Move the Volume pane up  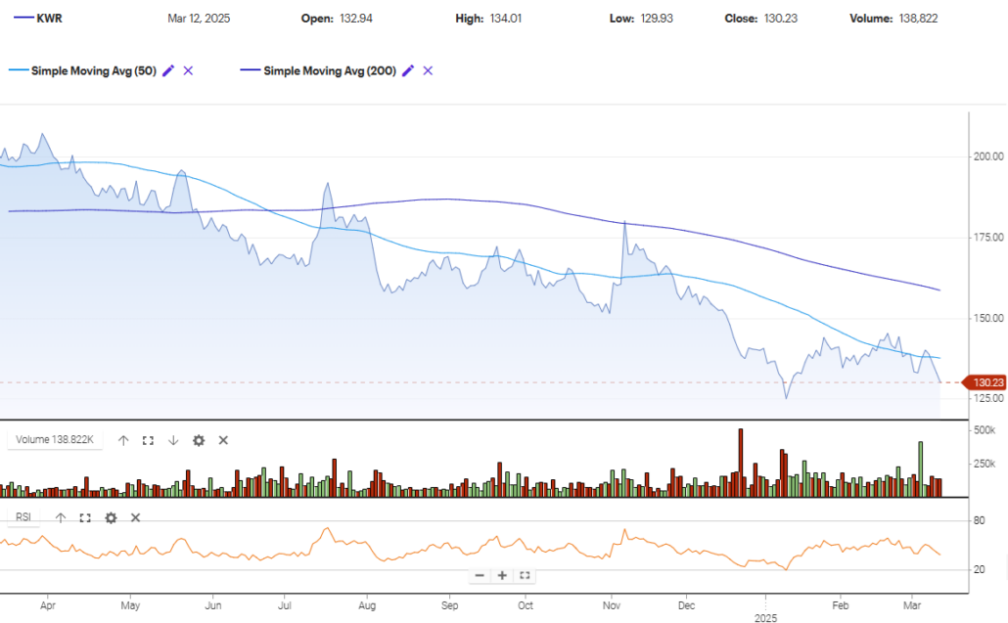pyautogui.click(x=123, y=440)
